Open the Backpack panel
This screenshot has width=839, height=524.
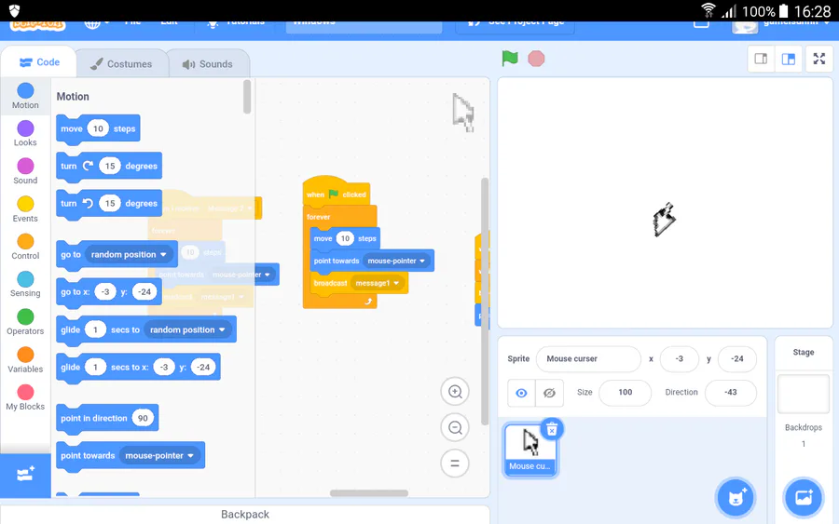pyautogui.click(x=245, y=515)
